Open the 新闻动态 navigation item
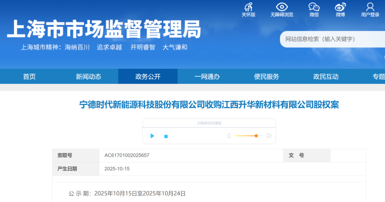385x202 pixels. 89,77
